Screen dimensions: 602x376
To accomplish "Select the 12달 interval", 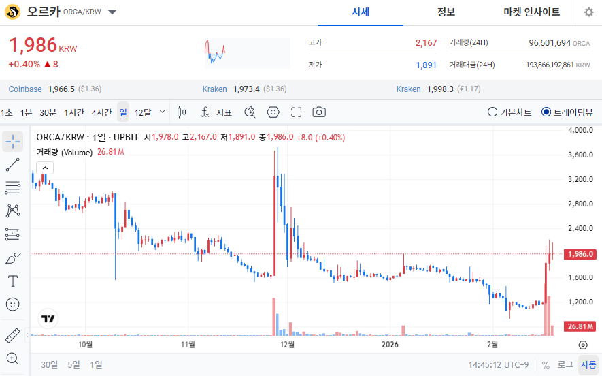I will [x=143, y=112].
